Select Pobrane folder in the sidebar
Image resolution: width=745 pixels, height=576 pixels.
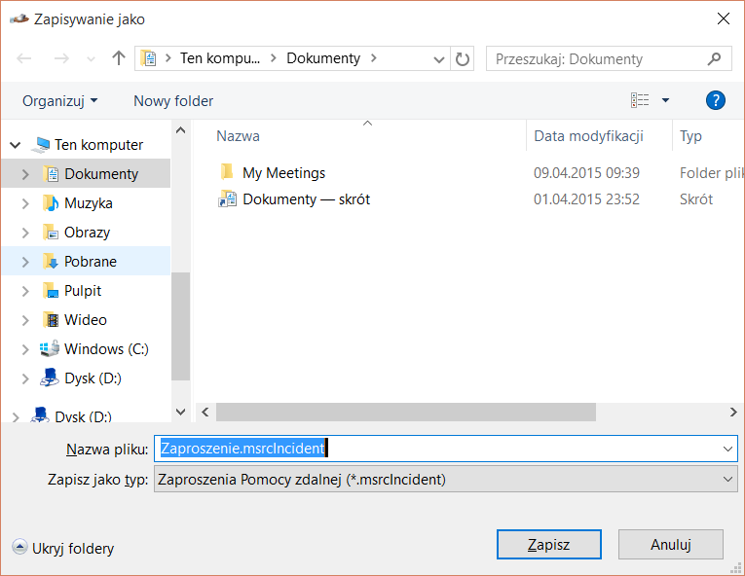[90, 262]
